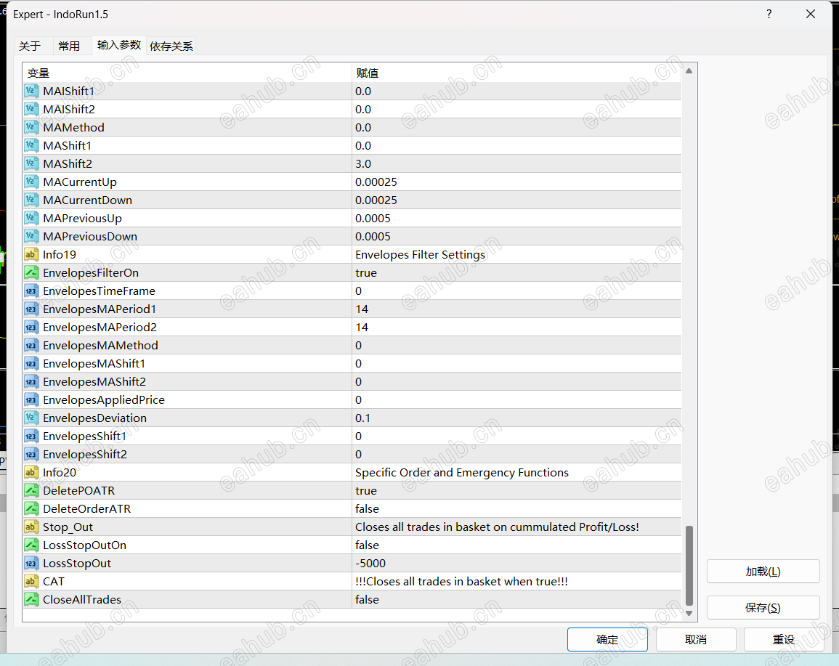The image size is (839, 666).
Task: Click the vertical scrollbar thumb
Action: coord(689,566)
